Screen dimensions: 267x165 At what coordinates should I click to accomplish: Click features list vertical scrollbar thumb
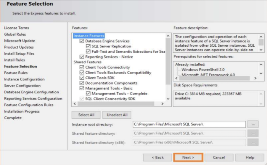[168, 61]
